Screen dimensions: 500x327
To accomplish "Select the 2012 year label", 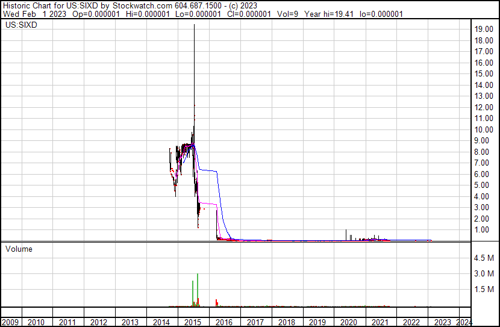I will (99, 322).
